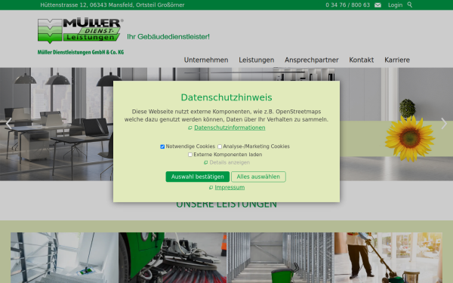This screenshot has width=453, height=283.
Task: Go to Kontakt page
Action: click(361, 60)
